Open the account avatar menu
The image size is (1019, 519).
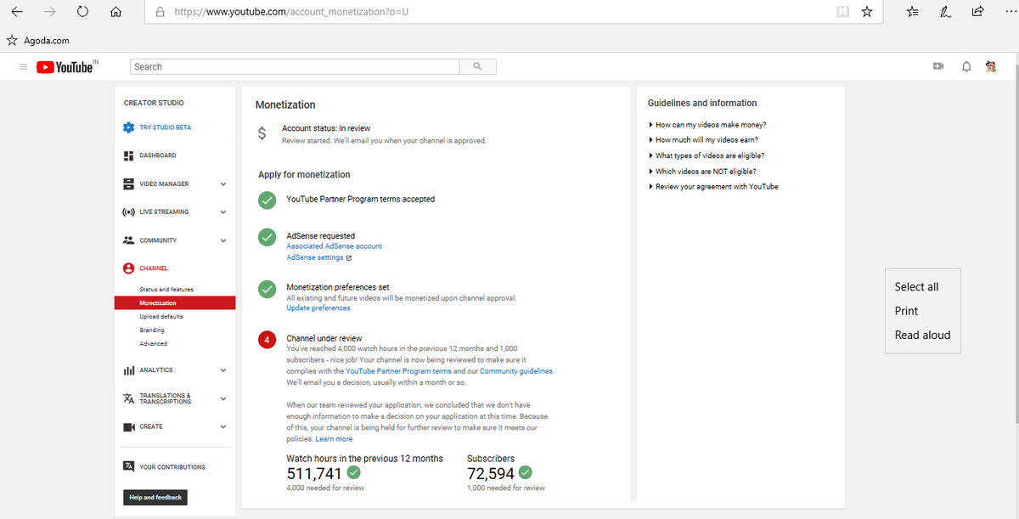coord(990,67)
